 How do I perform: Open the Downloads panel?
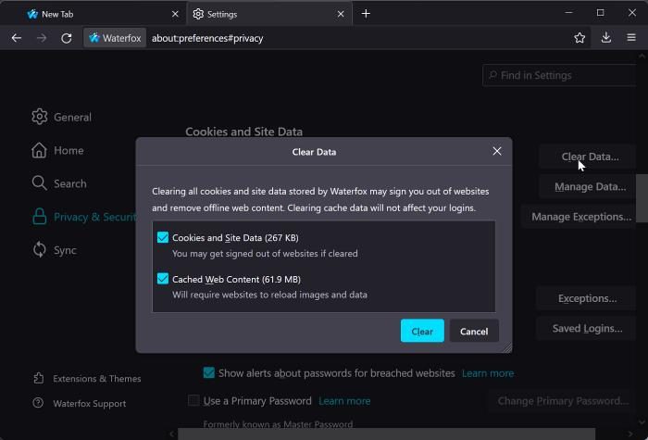click(x=605, y=38)
